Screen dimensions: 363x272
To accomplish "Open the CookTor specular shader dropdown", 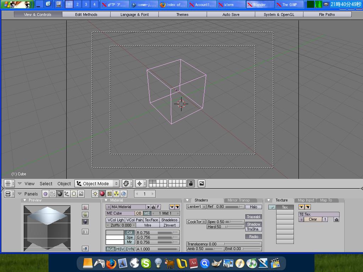I will 196,222.
